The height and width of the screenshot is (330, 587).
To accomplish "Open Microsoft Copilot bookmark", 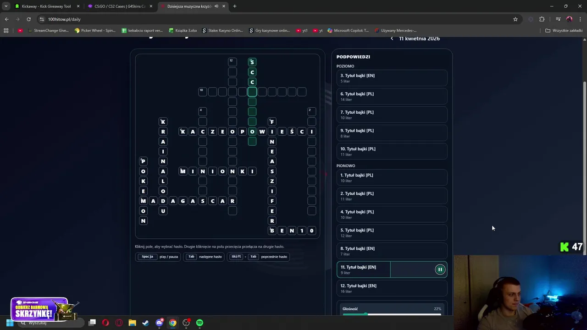I will pyautogui.click(x=348, y=31).
